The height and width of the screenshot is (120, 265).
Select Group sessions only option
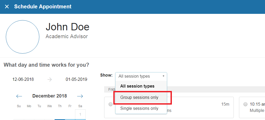pyautogui.click(x=139, y=97)
